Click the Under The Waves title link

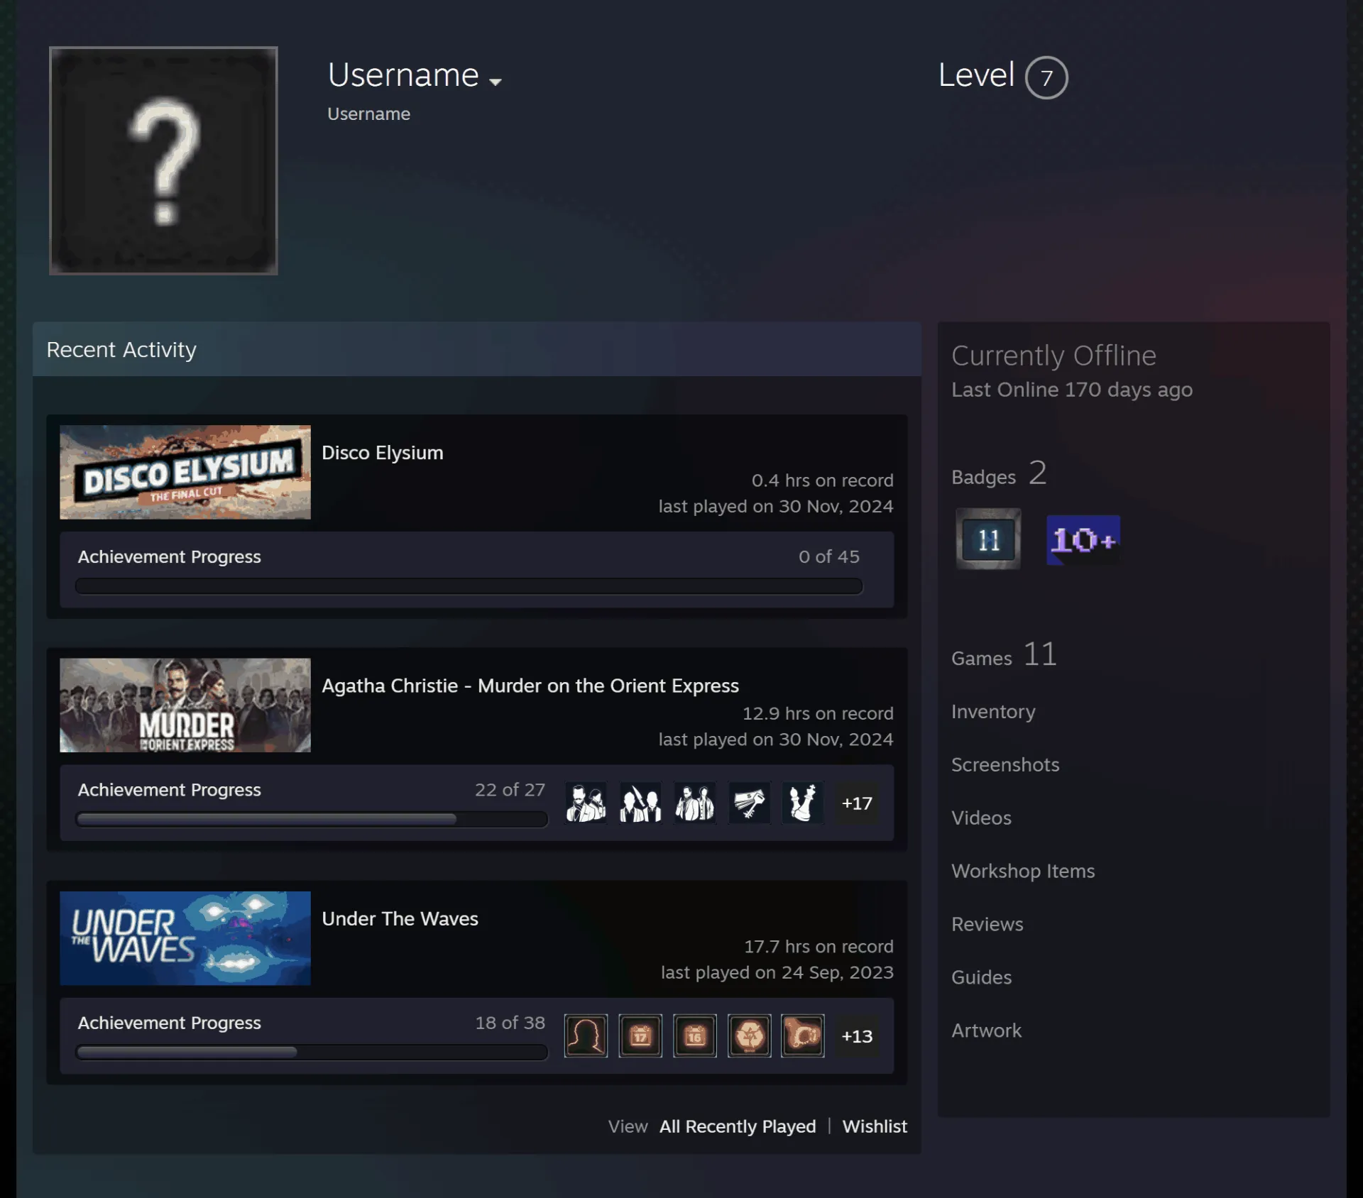tap(400, 918)
